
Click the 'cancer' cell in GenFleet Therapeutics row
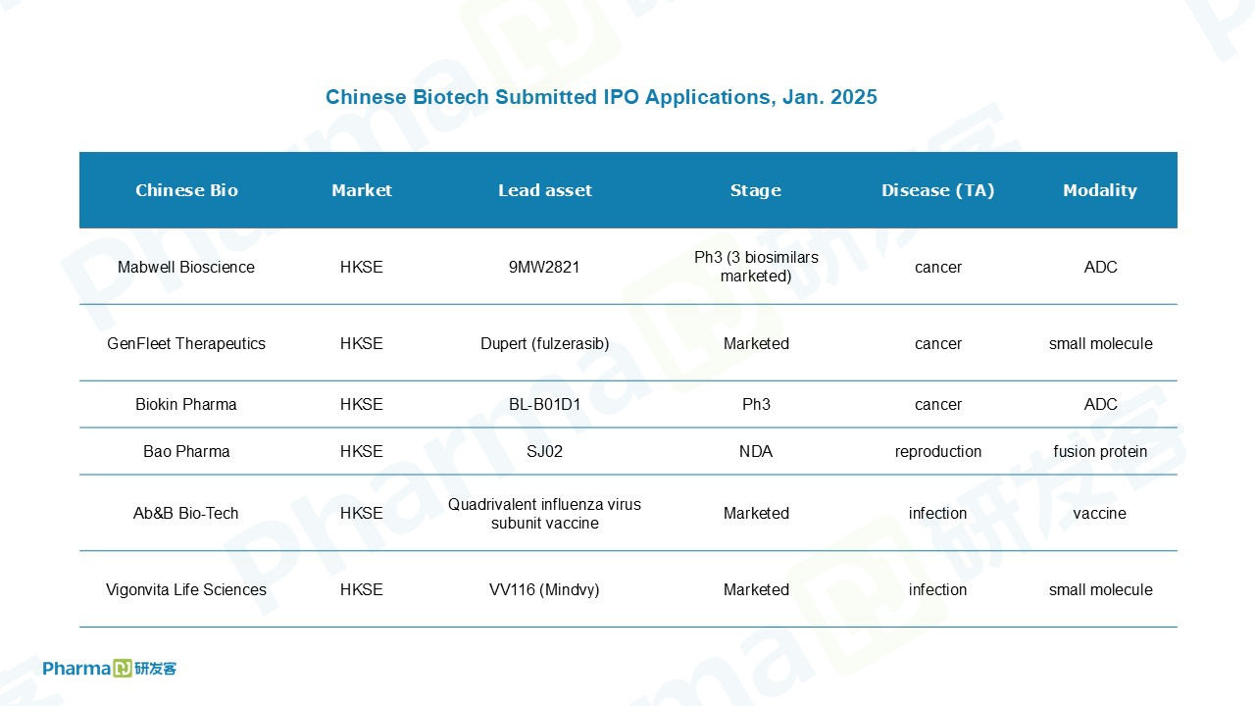pyautogui.click(x=938, y=343)
